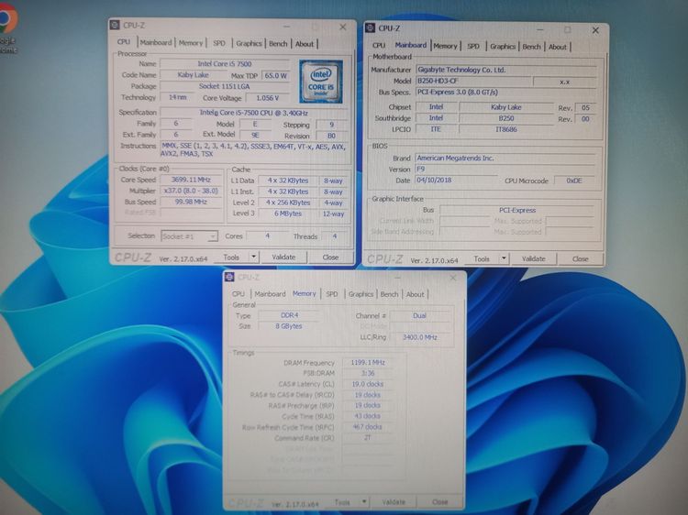Switch to Mainboard tab in CPU window

[155, 42]
